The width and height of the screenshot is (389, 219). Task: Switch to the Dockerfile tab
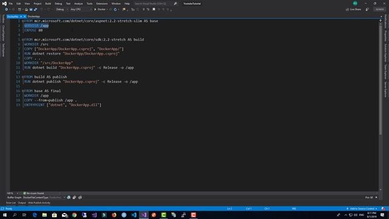point(13,16)
